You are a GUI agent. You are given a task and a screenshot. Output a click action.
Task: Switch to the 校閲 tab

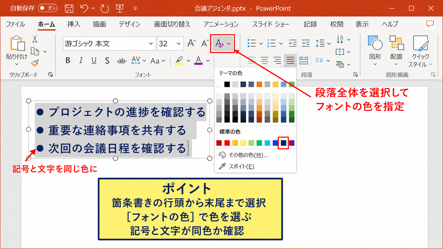[x=336, y=24]
